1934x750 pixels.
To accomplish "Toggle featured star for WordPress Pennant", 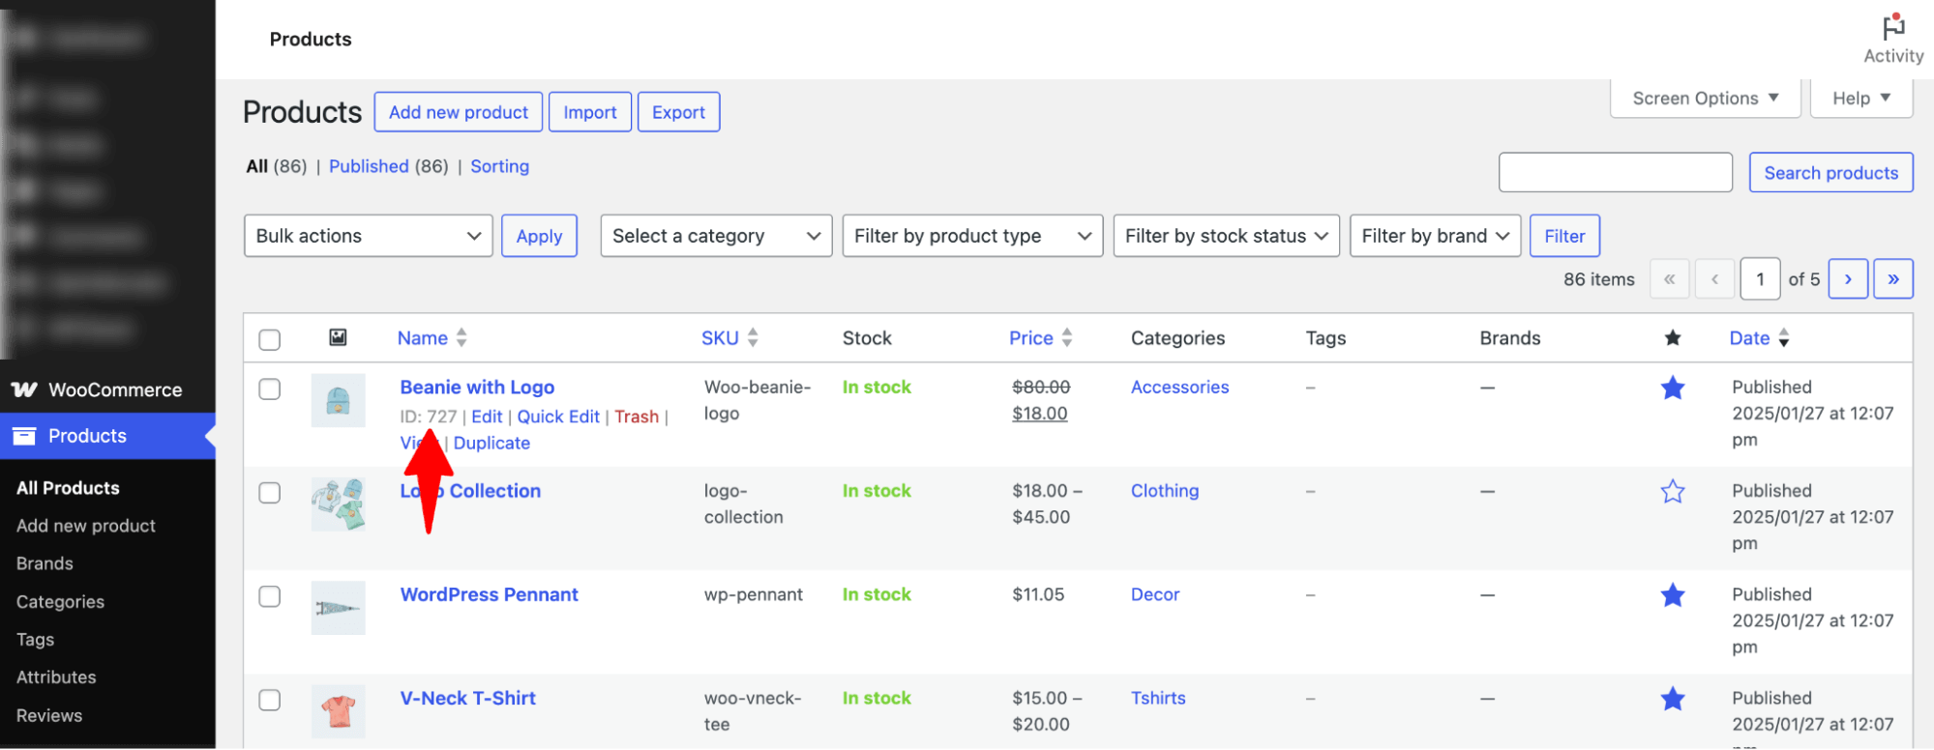I will click(1672, 595).
